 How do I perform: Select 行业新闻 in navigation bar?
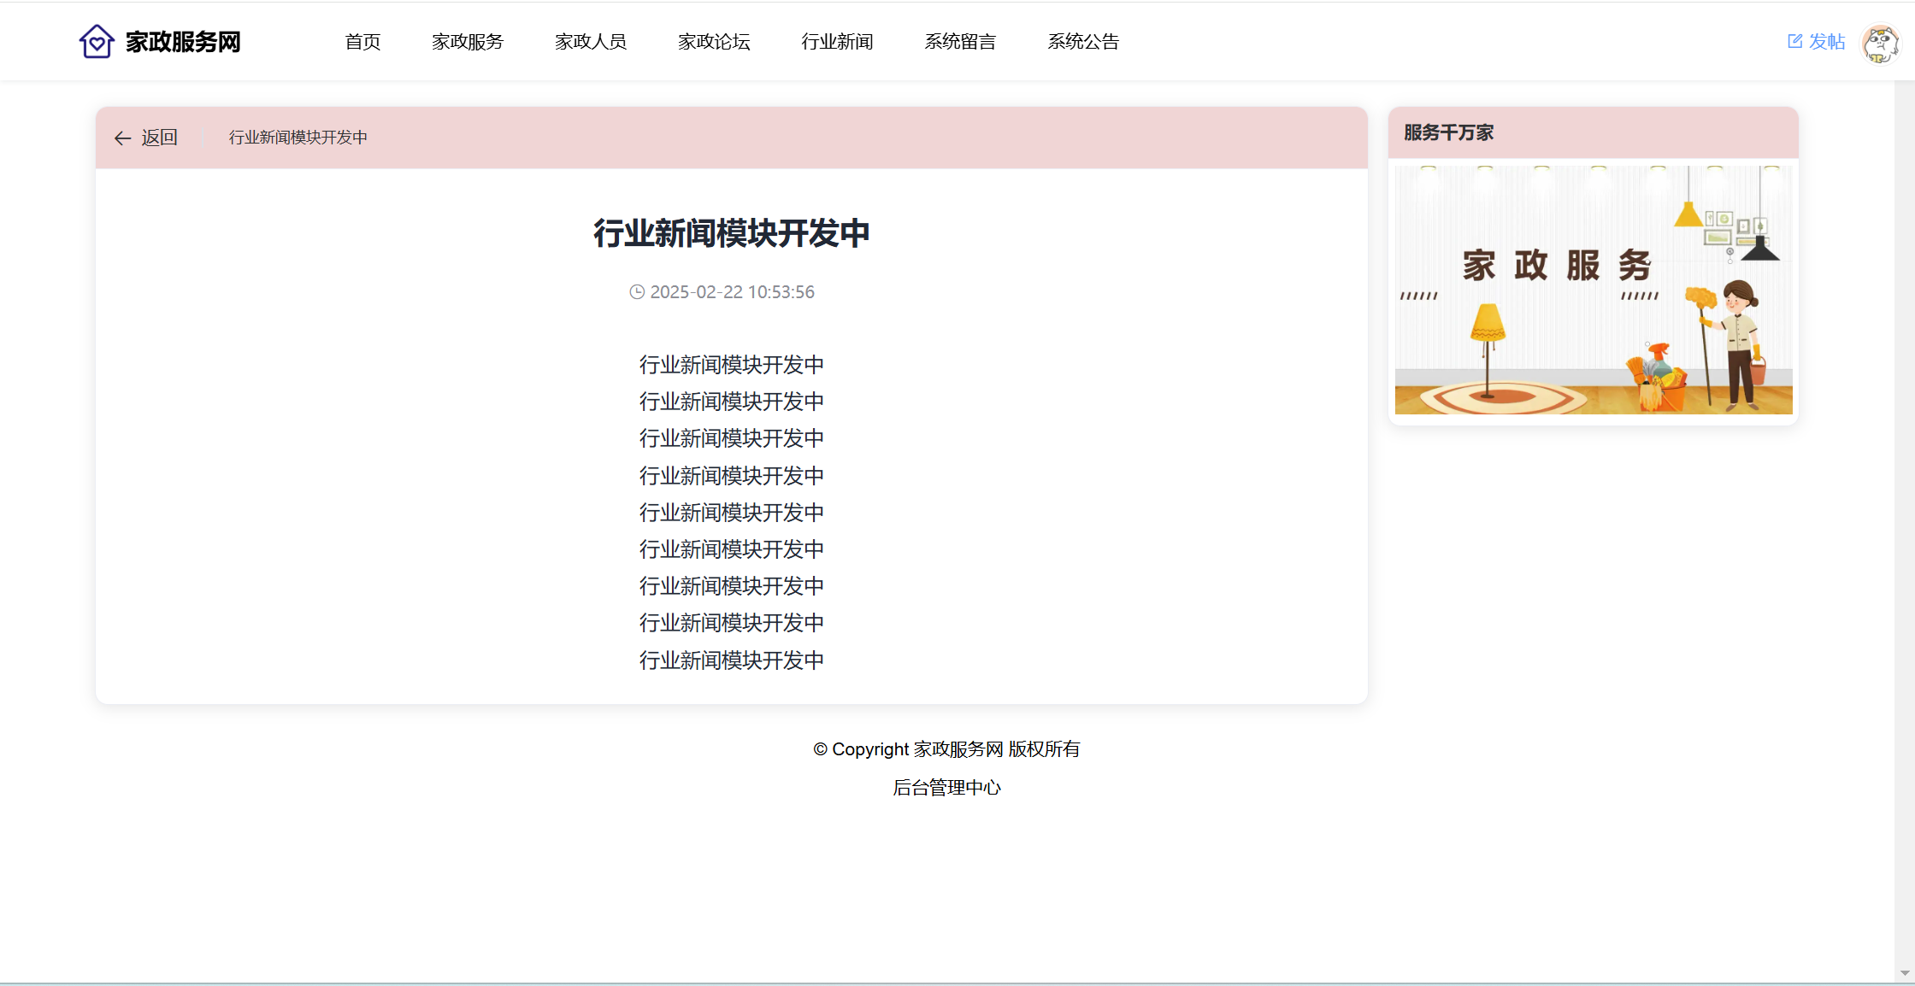(x=837, y=42)
